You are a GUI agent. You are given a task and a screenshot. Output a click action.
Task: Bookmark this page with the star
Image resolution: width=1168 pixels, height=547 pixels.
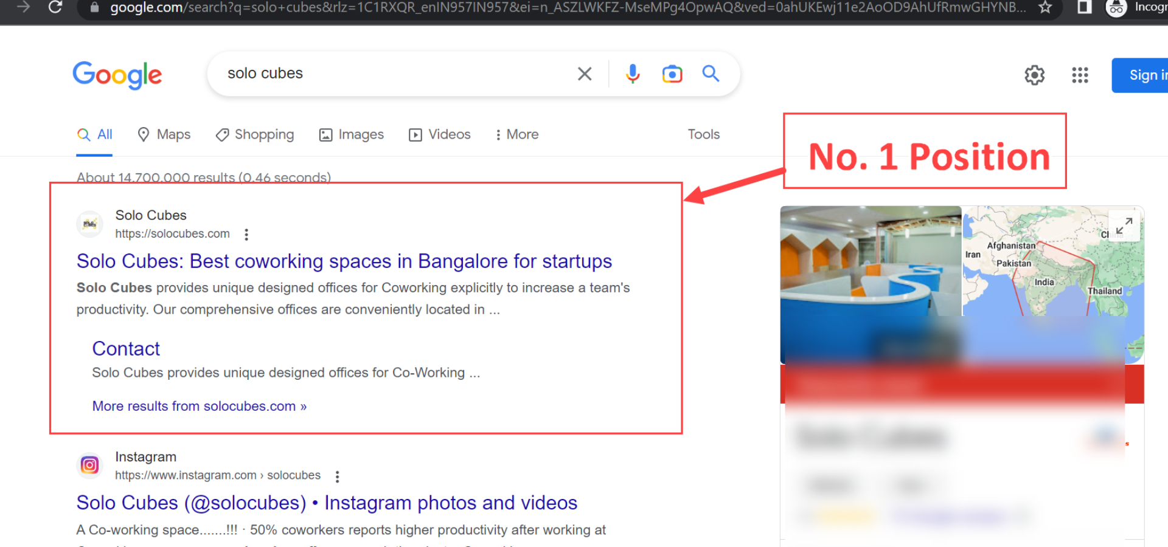click(x=1045, y=8)
